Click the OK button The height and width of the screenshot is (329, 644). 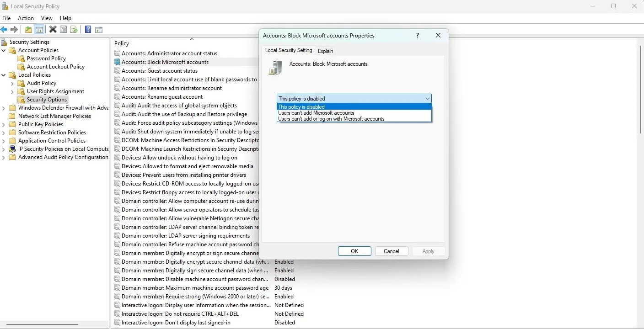(x=354, y=251)
